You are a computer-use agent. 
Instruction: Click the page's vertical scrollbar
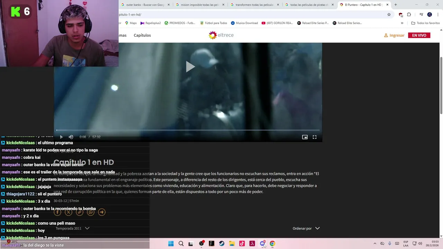(x=441, y=85)
